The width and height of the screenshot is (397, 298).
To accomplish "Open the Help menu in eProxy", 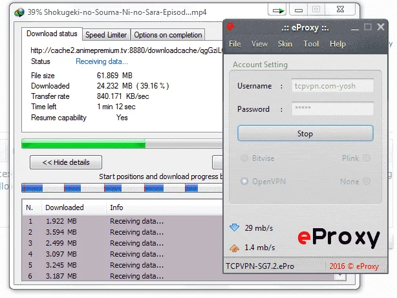I will pyautogui.click(x=338, y=44).
